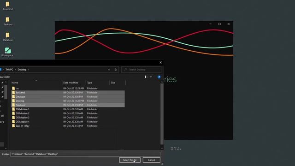Click the chevron after Desktop in breadcrumb
Image resolution: width=295 pixels, height=166 pixels.
[29, 70]
